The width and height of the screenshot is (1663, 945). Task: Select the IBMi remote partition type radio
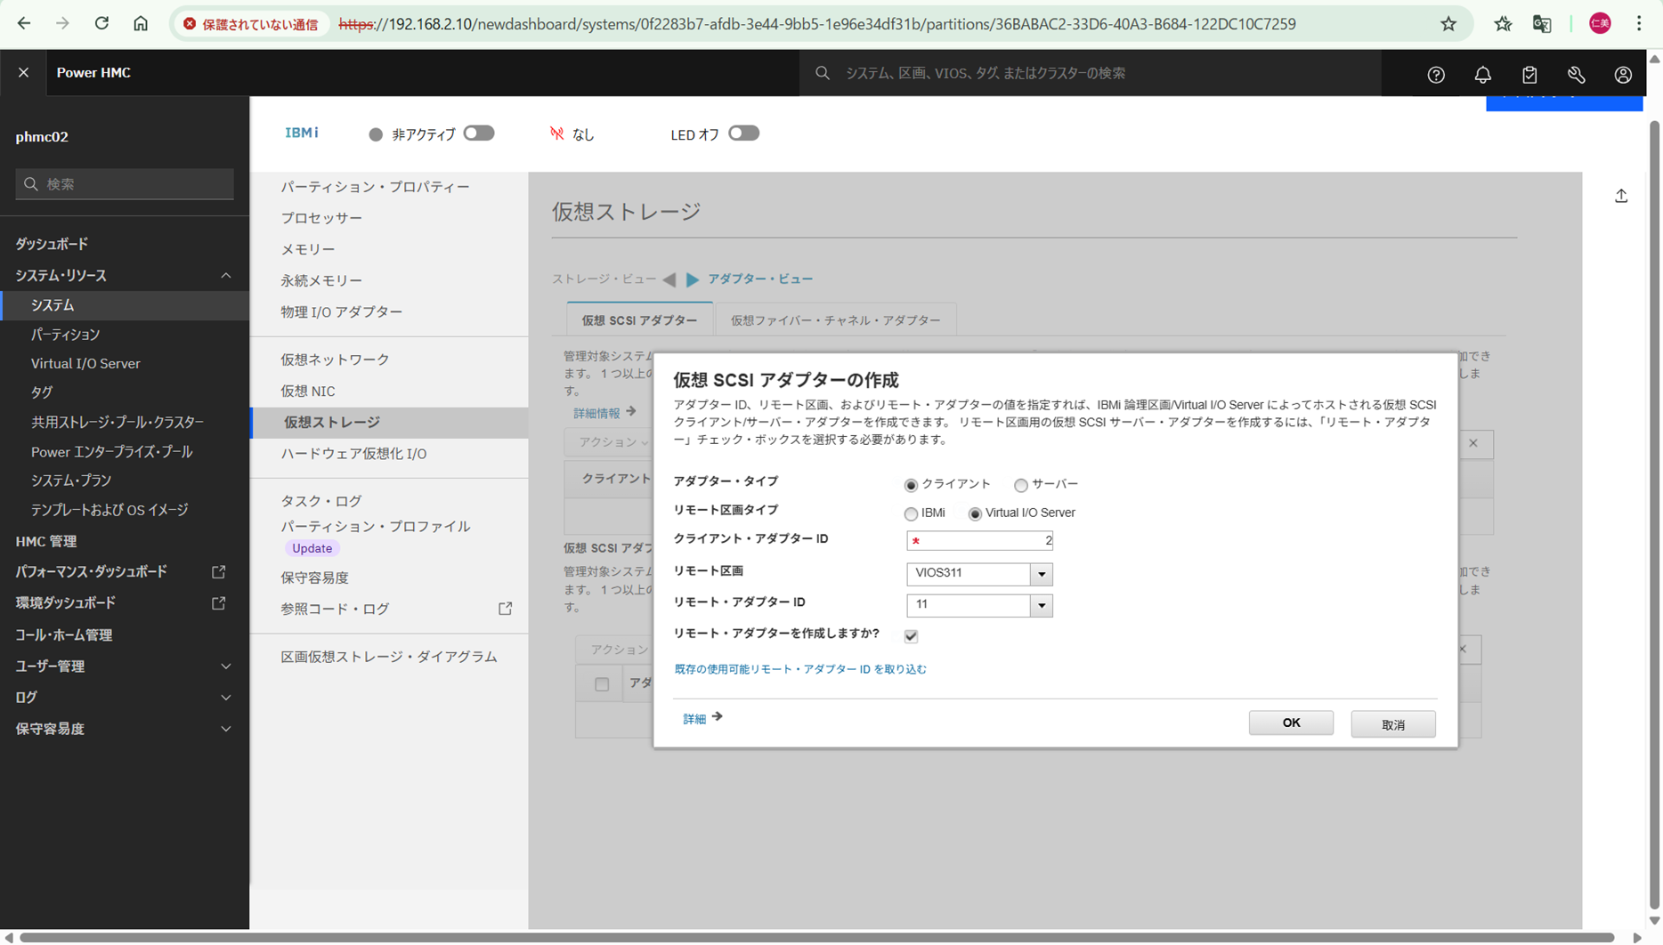911,513
